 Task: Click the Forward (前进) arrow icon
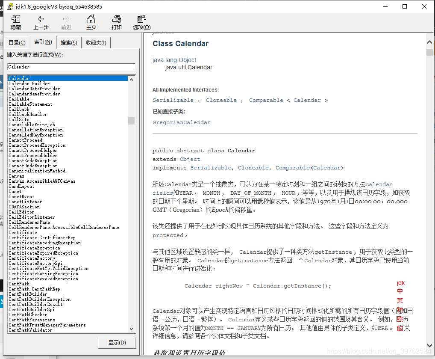pyautogui.click(x=66, y=19)
